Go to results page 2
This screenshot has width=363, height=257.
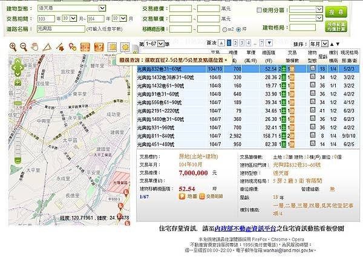(x=235, y=43)
